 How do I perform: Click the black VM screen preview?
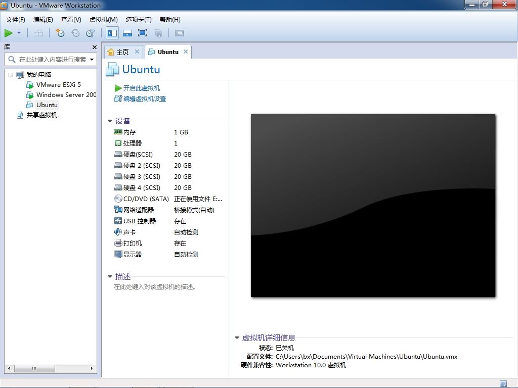(x=373, y=206)
